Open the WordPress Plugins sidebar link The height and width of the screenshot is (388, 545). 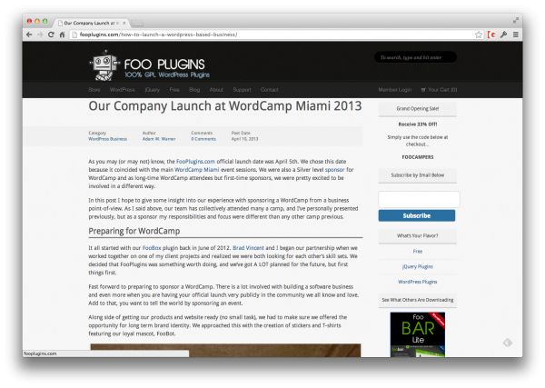coord(418,282)
